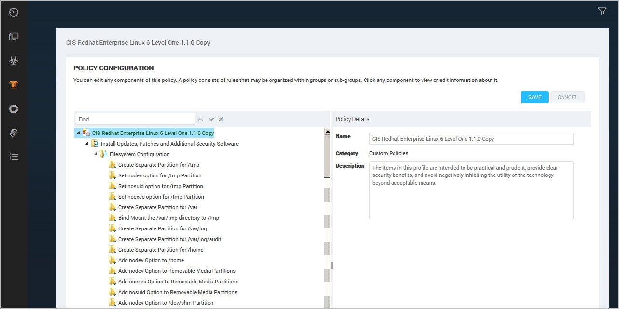The image size is (619, 309).
Task: Open the circular reports icon in sidebar
Action: pyautogui.click(x=14, y=109)
